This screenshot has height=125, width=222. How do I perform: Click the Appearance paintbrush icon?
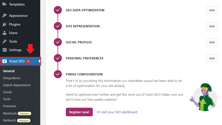pos(5,16)
